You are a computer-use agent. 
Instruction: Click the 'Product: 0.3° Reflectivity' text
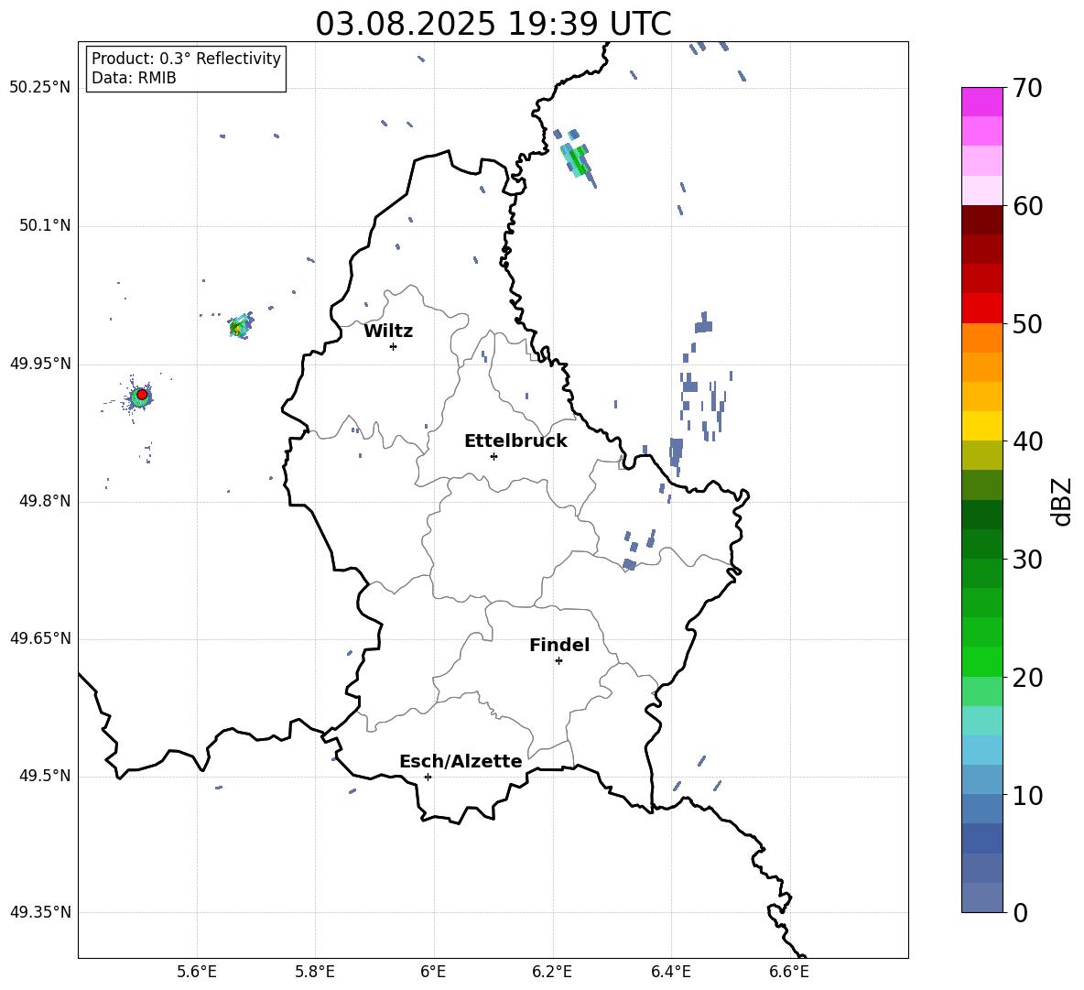(x=186, y=58)
